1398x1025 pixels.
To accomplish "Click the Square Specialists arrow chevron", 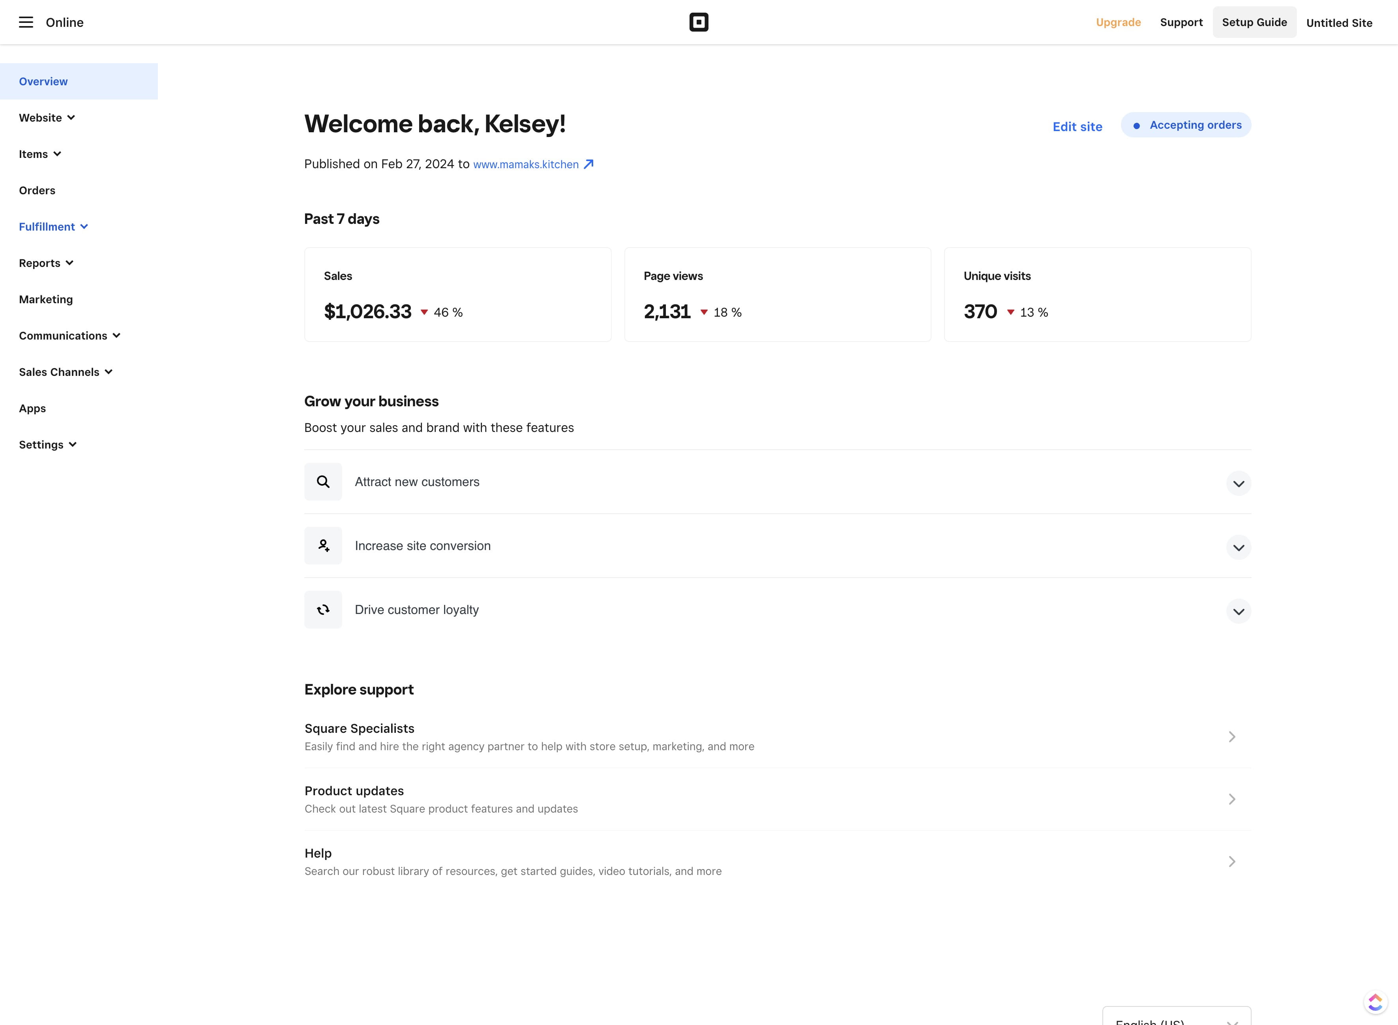I will 1232,736.
